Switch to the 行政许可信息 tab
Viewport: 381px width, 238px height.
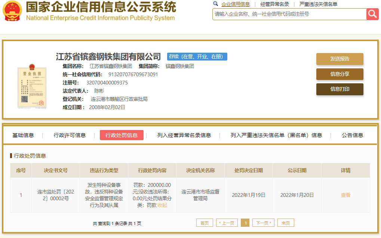point(70,135)
